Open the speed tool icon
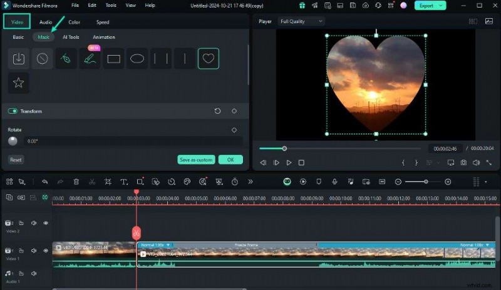Viewport: 501px width, 290px height. 172,181
